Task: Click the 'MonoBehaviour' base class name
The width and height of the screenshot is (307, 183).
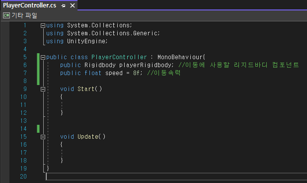Action: click(x=180, y=57)
